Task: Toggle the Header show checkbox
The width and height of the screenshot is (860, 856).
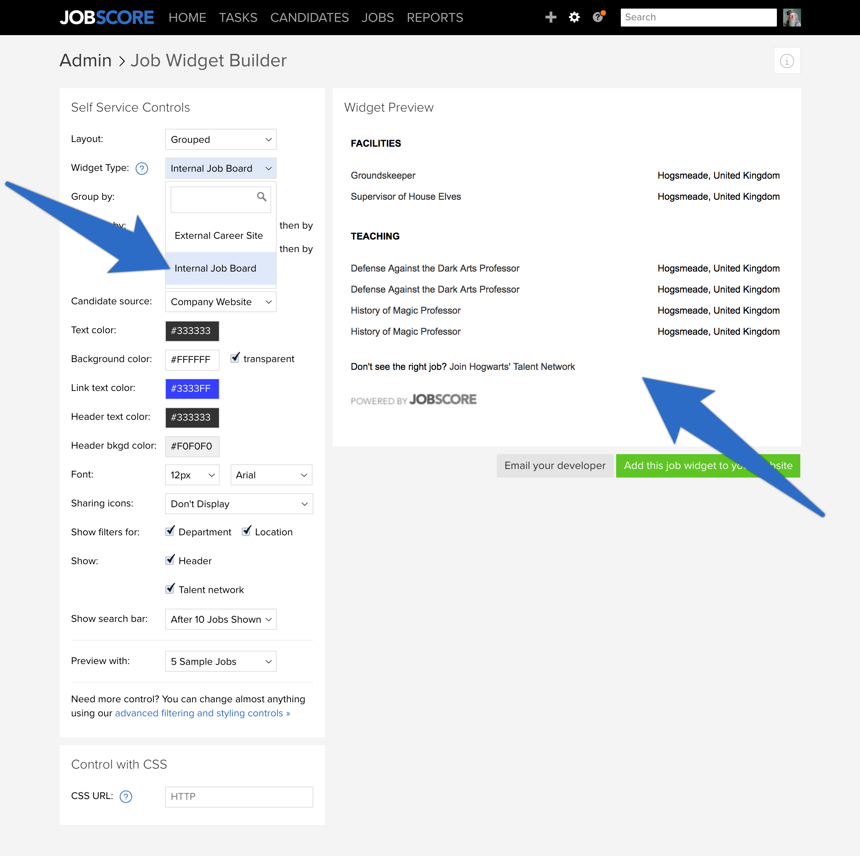Action: pyautogui.click(x=170, y=560)
